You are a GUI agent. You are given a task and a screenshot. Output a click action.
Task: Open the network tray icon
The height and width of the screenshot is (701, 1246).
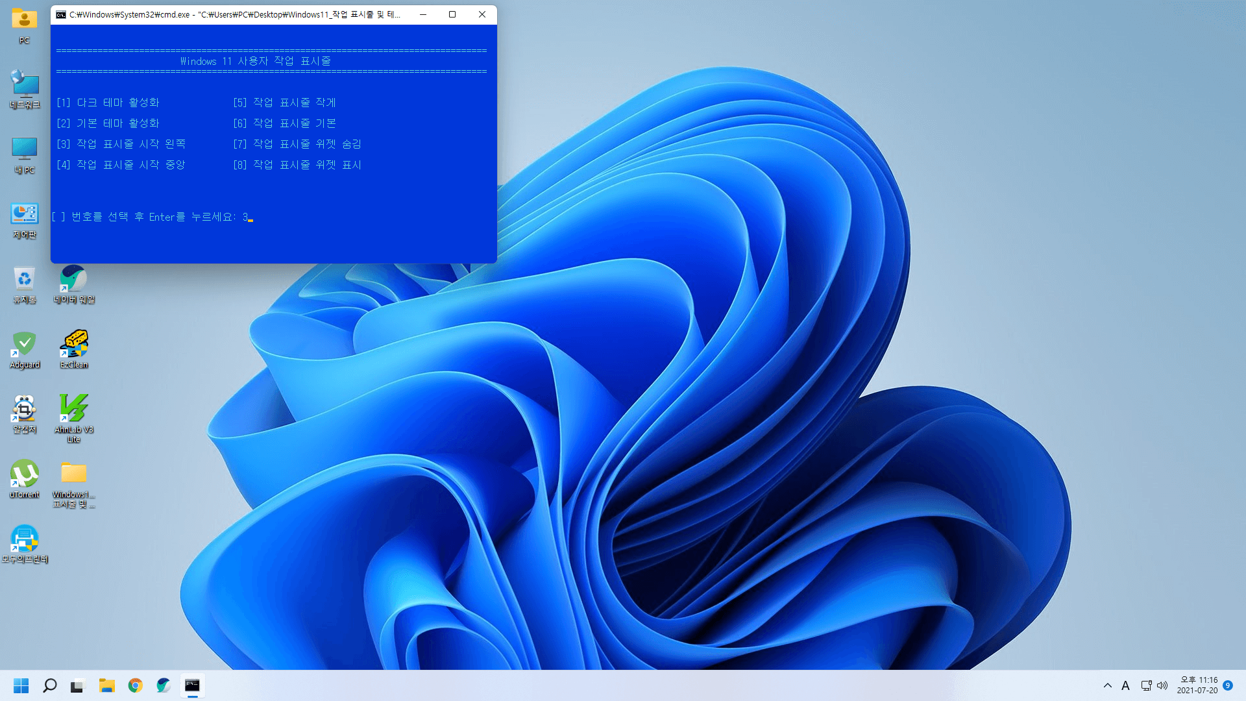(x=1147, y=685)
